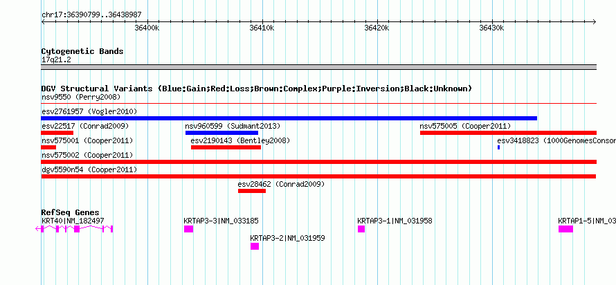Open the KRTAP3-1 magenta gene box

tap(361, 229)
